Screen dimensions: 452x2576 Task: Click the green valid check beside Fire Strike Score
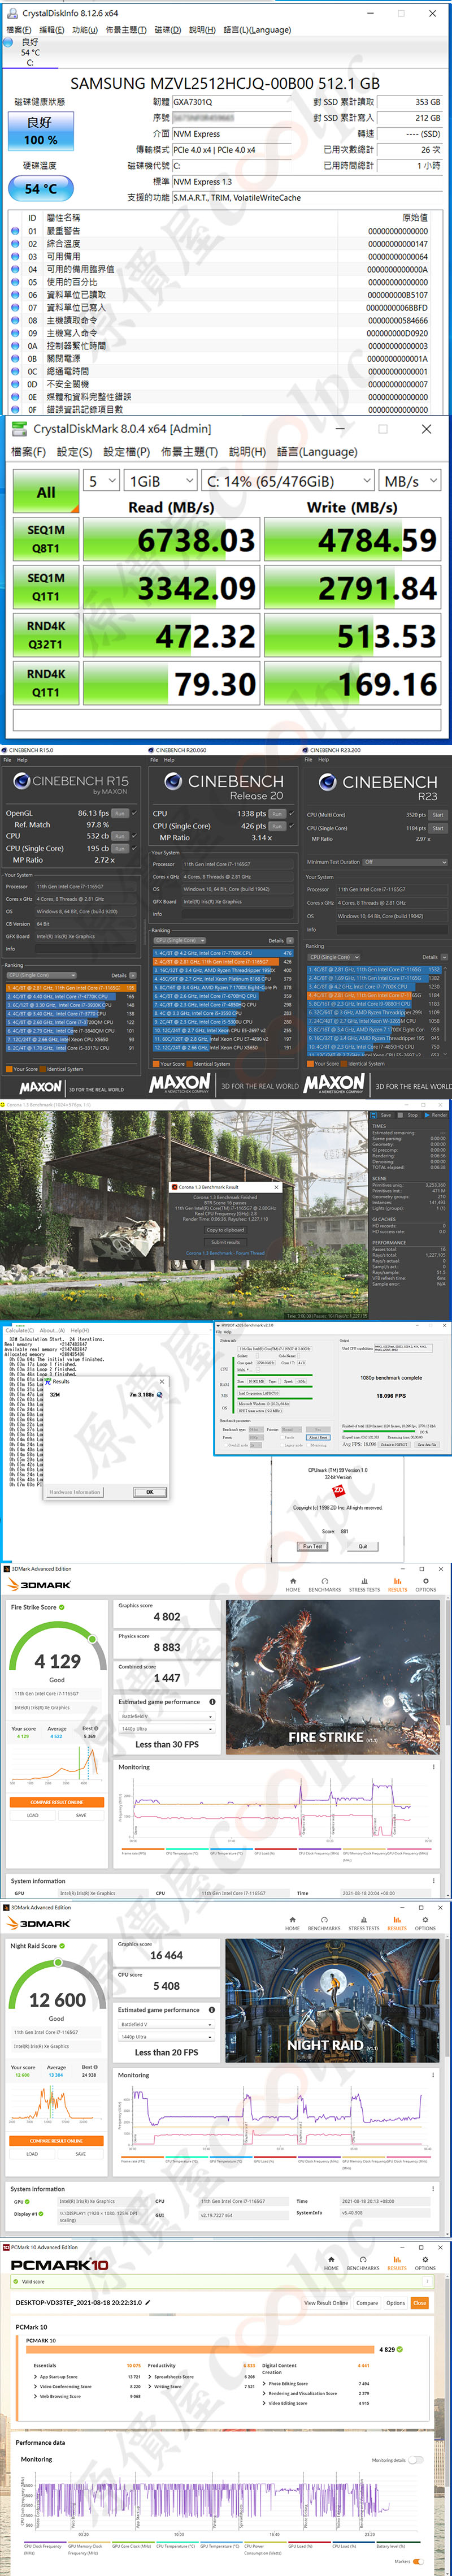coord(62,1607)
